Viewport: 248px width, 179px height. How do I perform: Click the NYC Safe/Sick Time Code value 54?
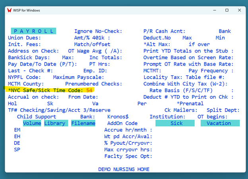(x=89, y=90)
